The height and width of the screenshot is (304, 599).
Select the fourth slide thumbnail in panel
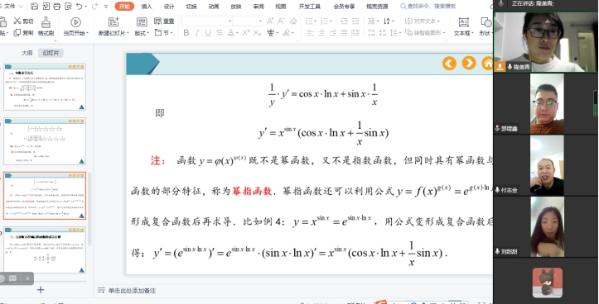tap(45, 250)
